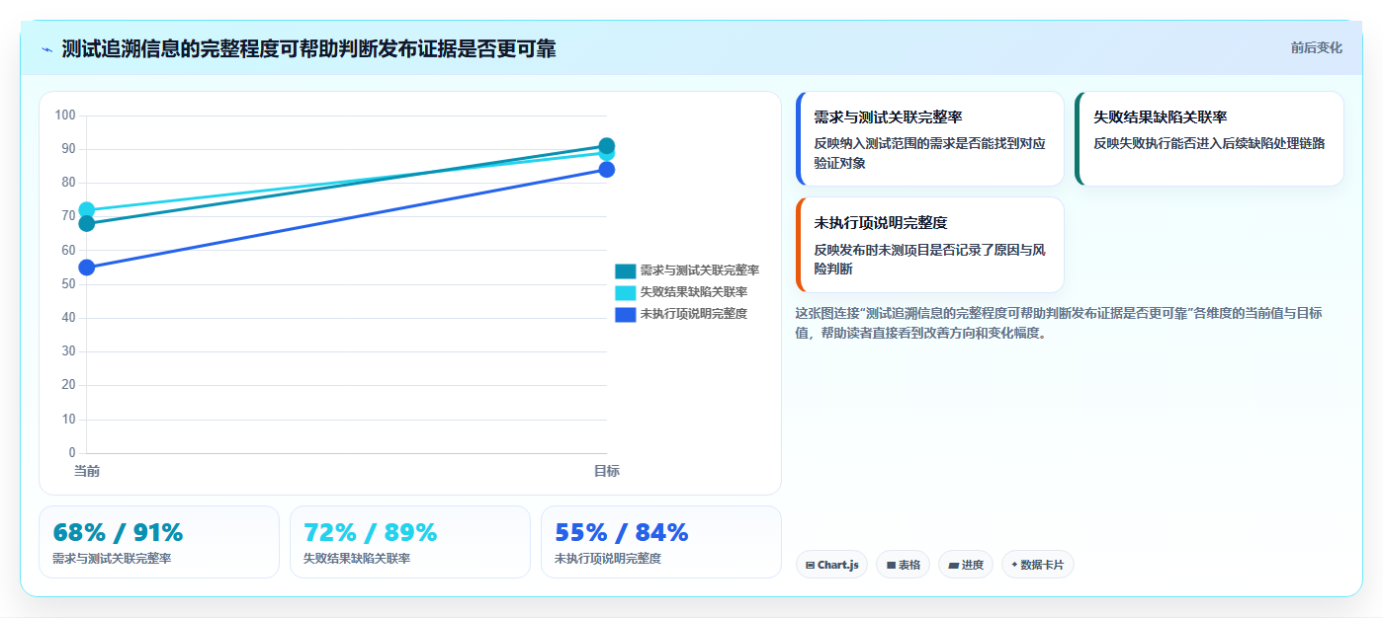Click the 前后变化 label in header

(1316, 47)
